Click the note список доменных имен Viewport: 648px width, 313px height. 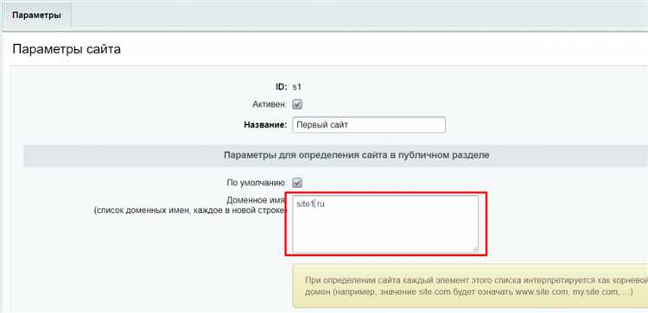190,210
